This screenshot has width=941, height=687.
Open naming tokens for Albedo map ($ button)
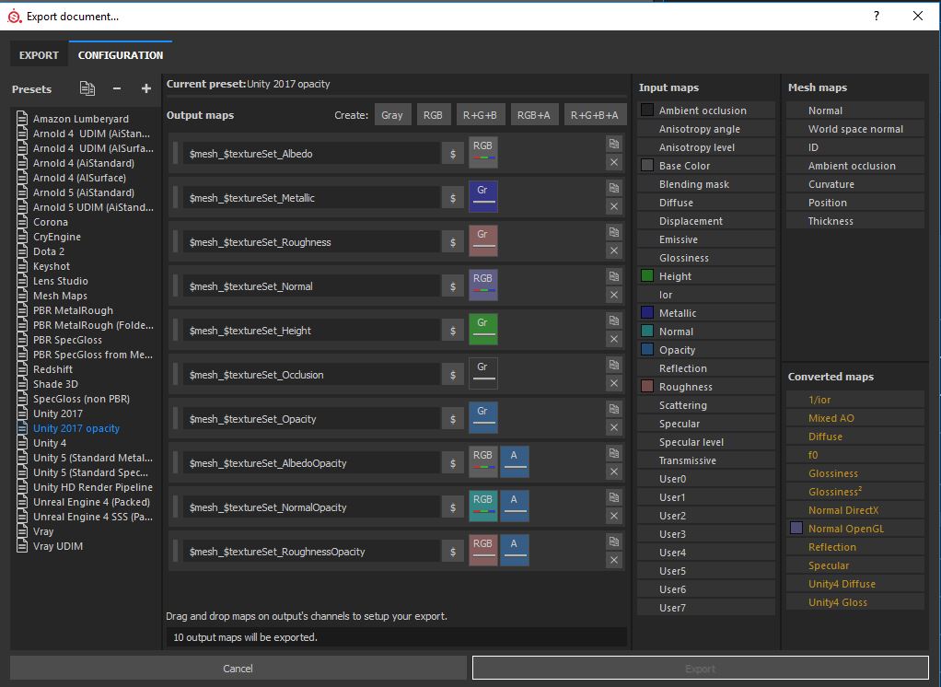(x=453, y=154)
